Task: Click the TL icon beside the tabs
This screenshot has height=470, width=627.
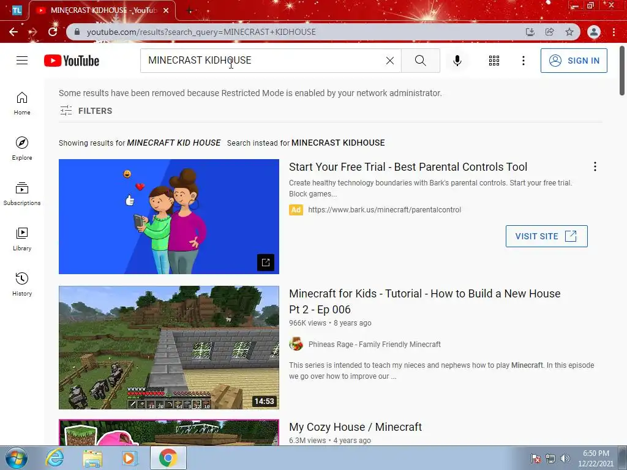Action: click(x=17, y=10)
